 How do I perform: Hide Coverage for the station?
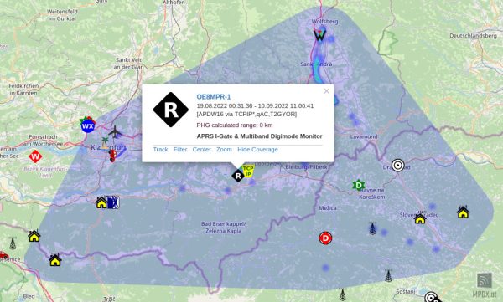click(x=257, y=149)
